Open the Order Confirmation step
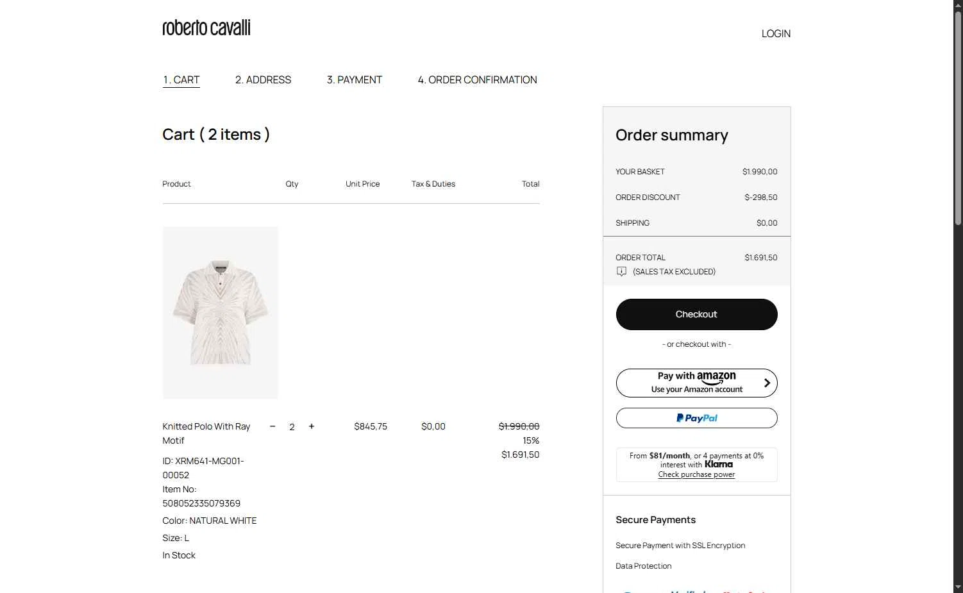963x593 pixels. (x=478, y=80)
